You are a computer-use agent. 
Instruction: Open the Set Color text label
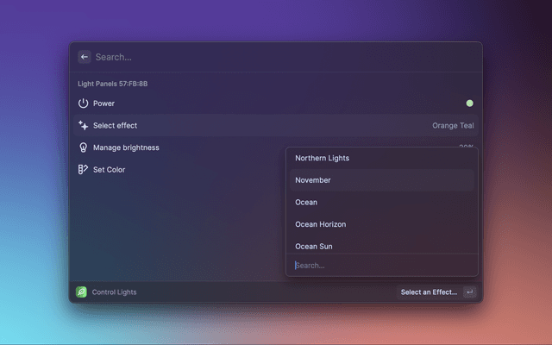[110, 170]
